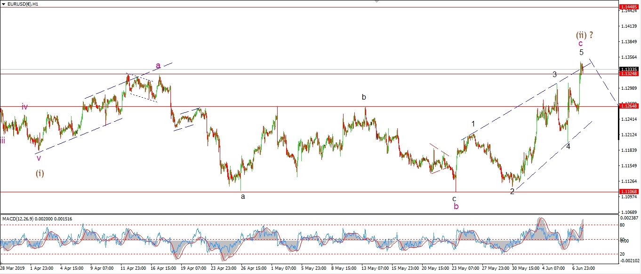The width and height of the screenshot is (641, 274).
Task: Click the red 1.11068 price level tag
Action: 629,192
